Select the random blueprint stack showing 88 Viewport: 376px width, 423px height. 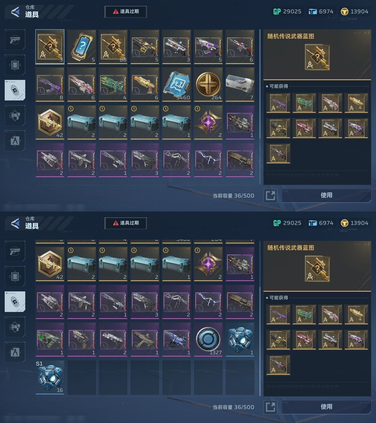click(113, 47)
